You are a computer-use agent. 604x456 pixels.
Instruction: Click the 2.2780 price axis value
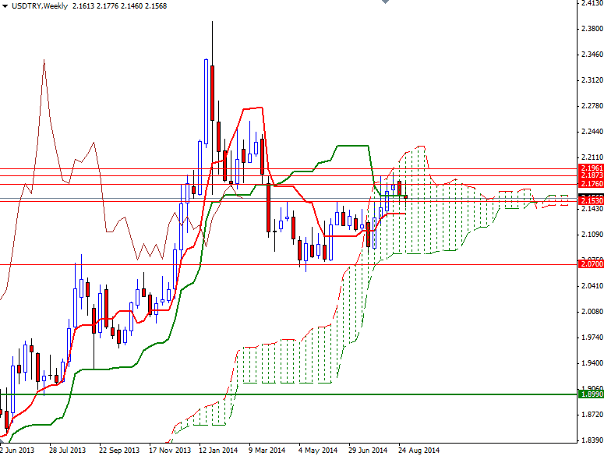click(592, 106)
